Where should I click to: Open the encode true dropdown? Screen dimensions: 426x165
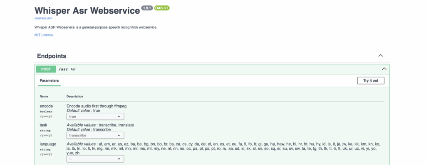tap(95, 116)
